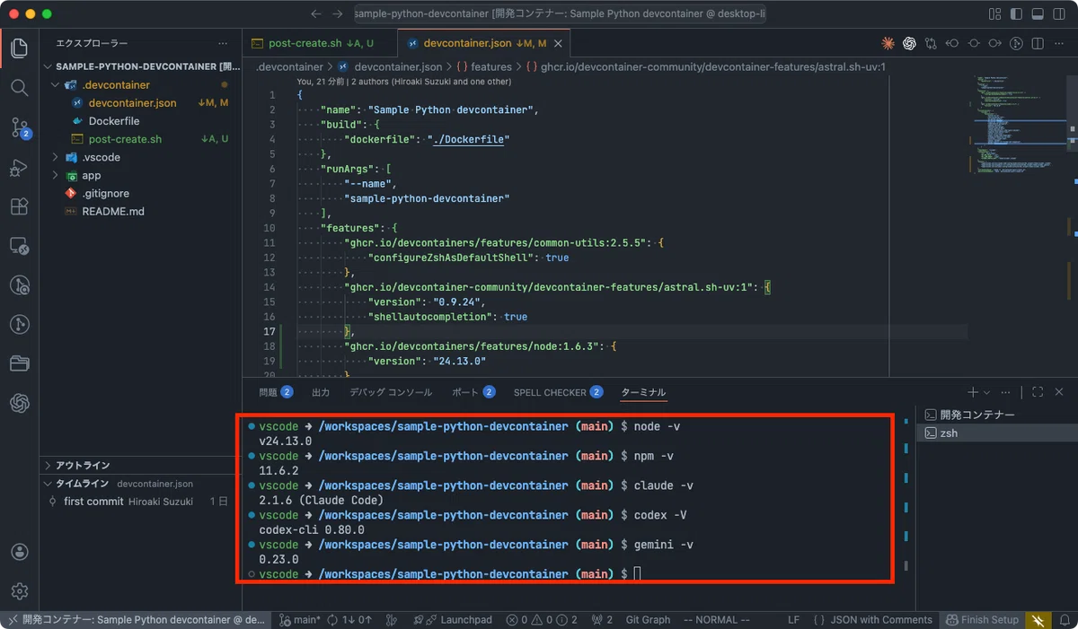Open the Search view in the activity bar
Viewport: 1078px width, 629px height.
click(x=19, y=87)
